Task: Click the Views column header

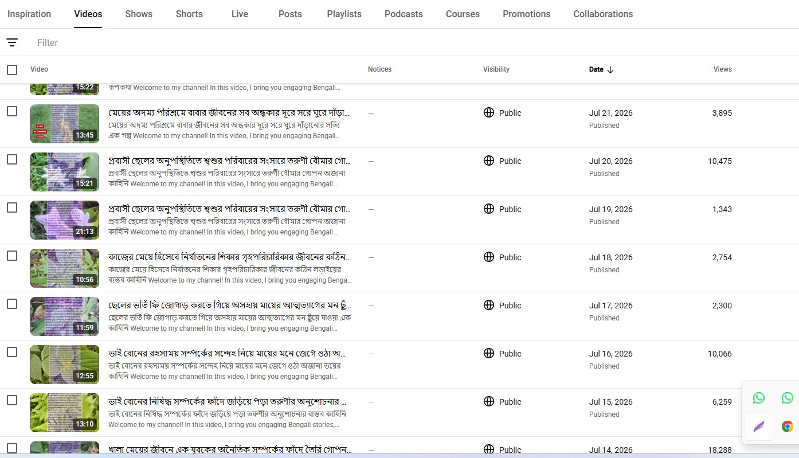Action: pos(722,69)
